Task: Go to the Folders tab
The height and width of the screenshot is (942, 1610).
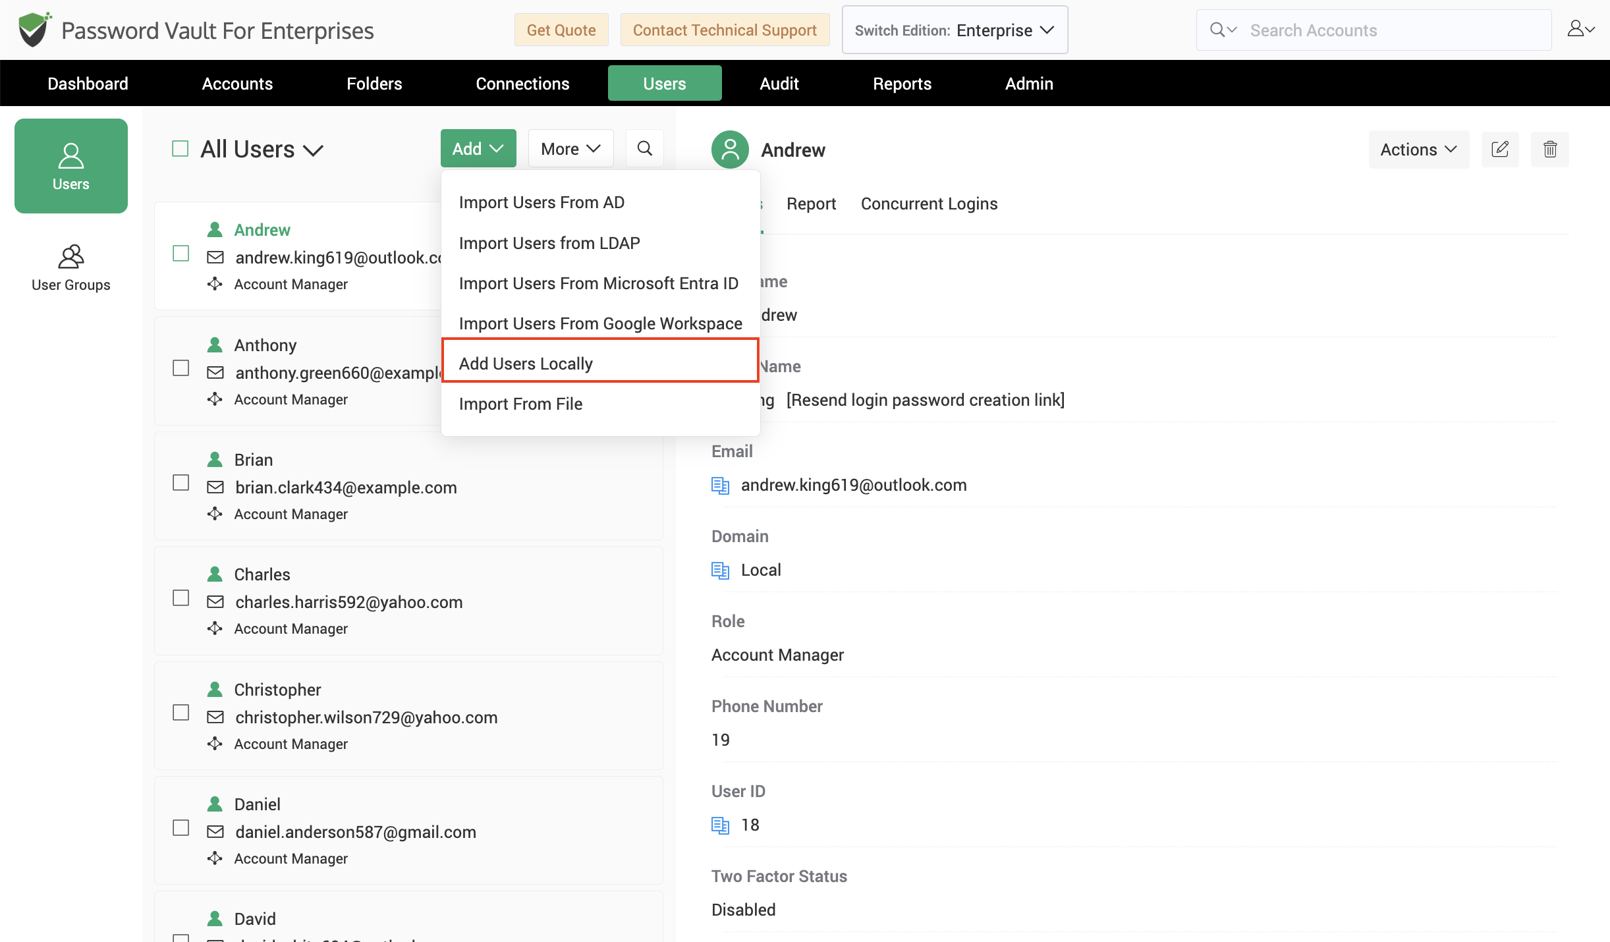Action: [374, 84]
